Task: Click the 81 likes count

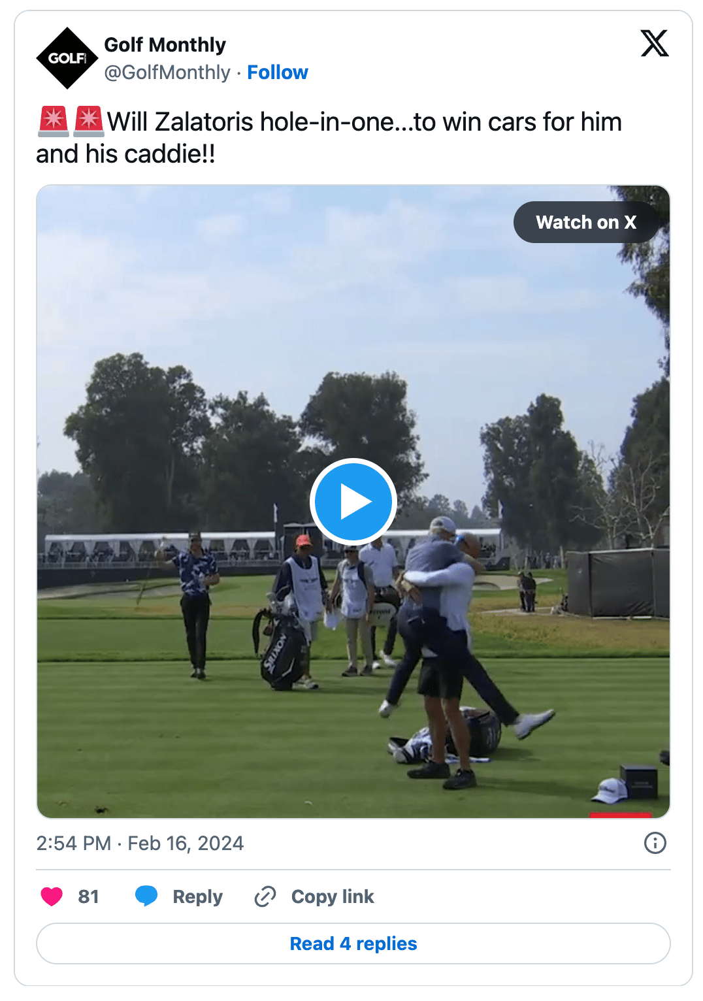Action: 88,896
